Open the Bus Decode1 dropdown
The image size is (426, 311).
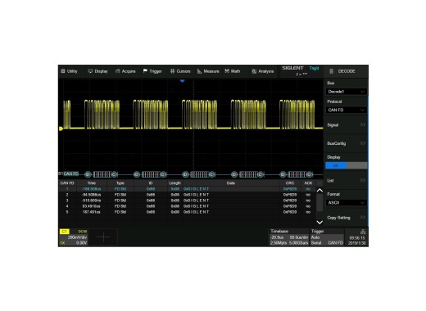point(346,92)
